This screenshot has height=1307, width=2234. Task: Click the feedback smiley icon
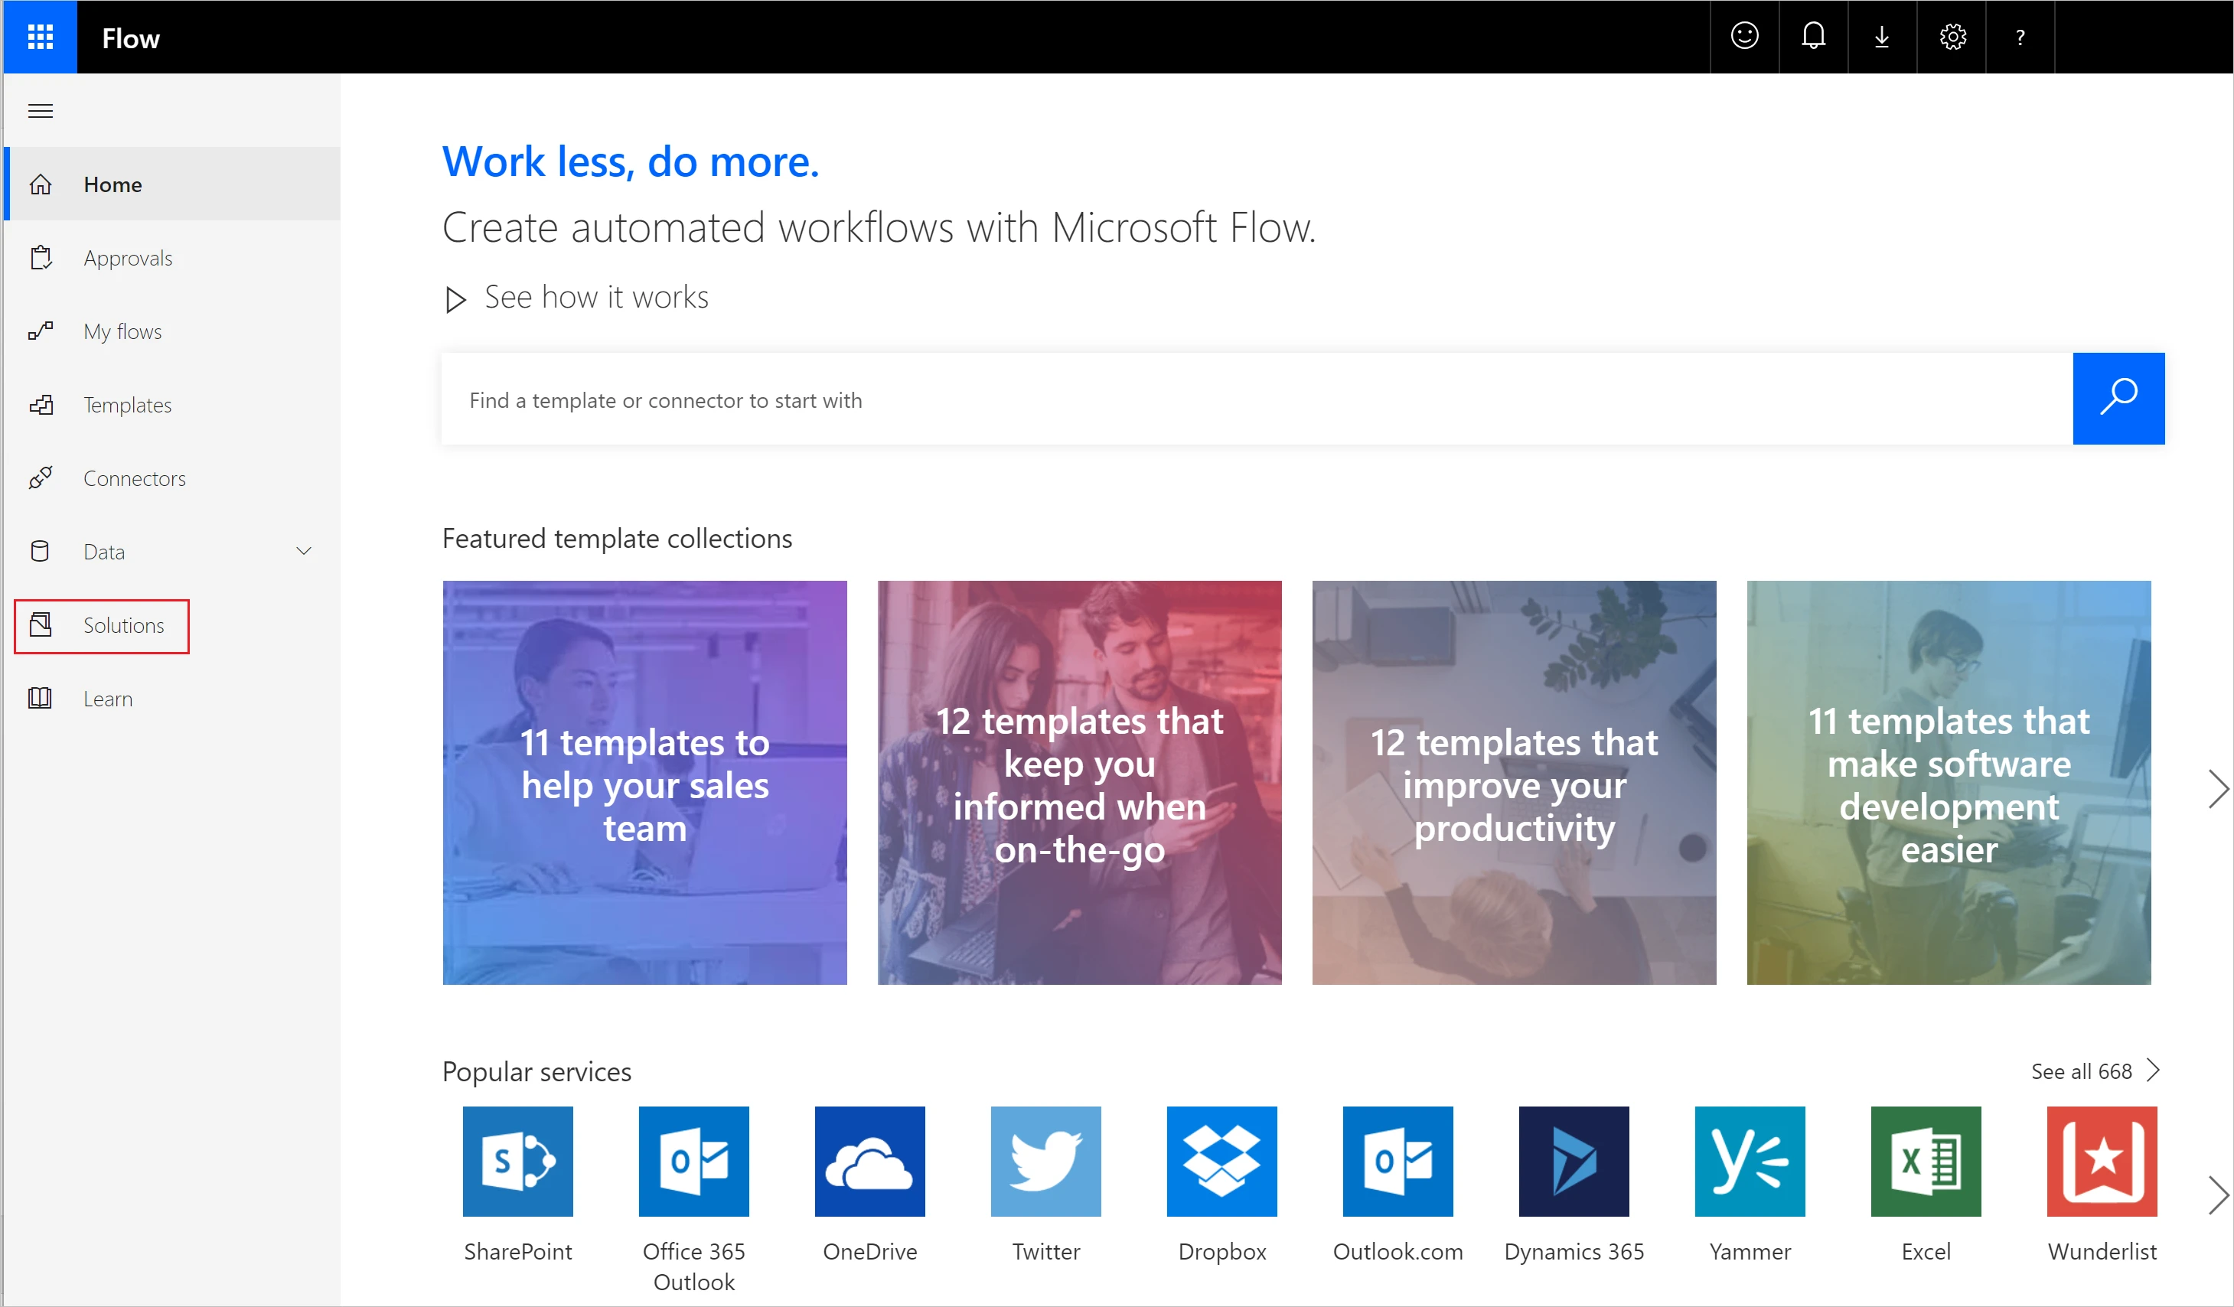[x=1743, y=36]
